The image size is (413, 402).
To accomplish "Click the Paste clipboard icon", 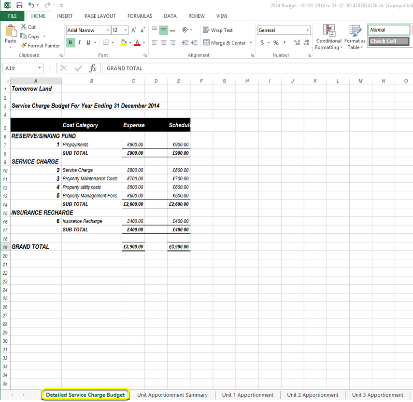I will coord(11,31).
